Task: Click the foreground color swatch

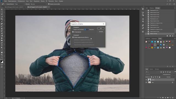Action: click(1, 61)
